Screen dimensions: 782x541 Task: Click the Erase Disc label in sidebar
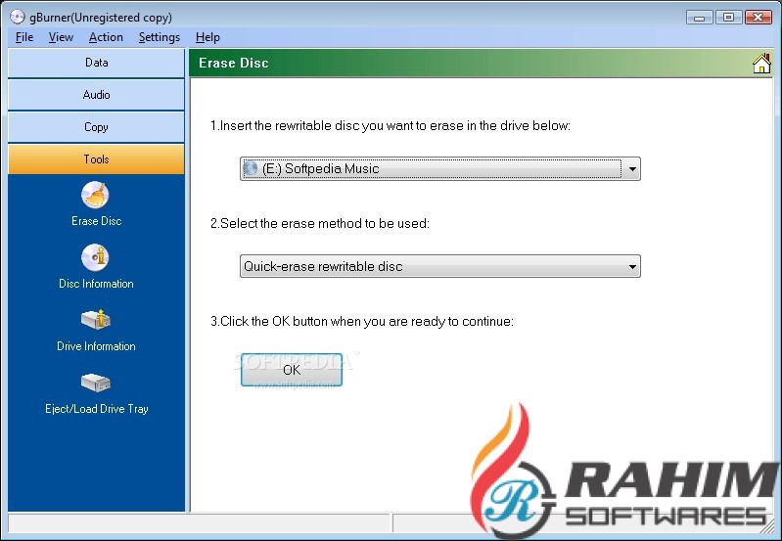click(96, 221)
